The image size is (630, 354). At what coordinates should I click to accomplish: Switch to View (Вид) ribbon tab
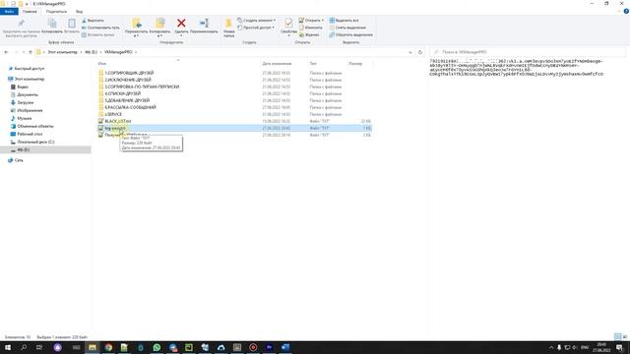point(80,11)
